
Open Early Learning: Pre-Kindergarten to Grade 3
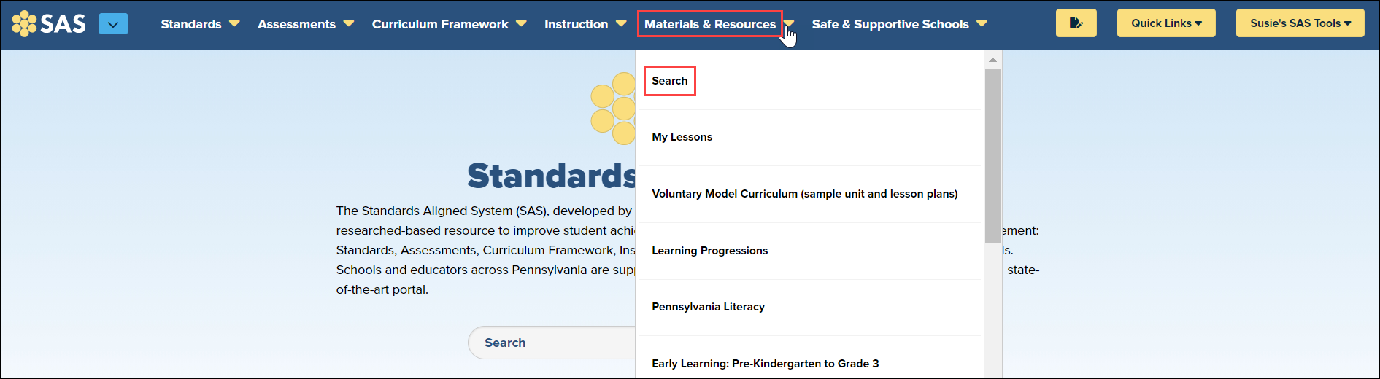click(765, 364)
